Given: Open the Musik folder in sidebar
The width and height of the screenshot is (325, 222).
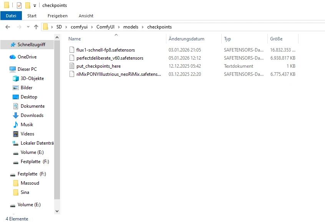Looking at the screenshot, I should [27, 125].
